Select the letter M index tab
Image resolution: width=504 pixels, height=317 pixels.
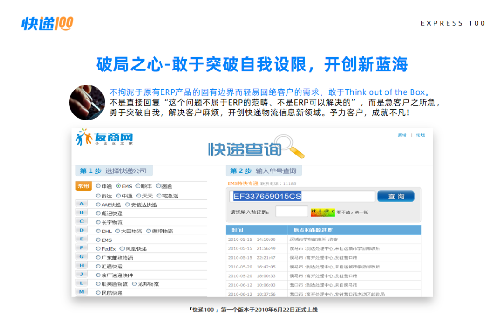[82, 292]
